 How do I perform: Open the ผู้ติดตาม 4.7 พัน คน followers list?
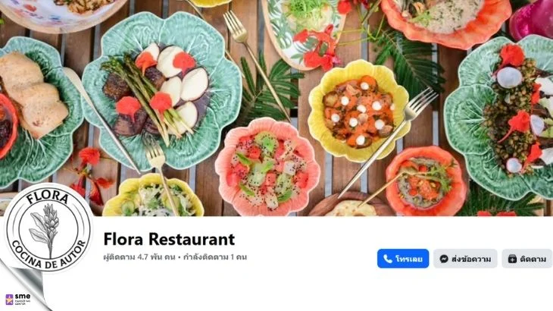pyautogui.click(x=139, y=257)
